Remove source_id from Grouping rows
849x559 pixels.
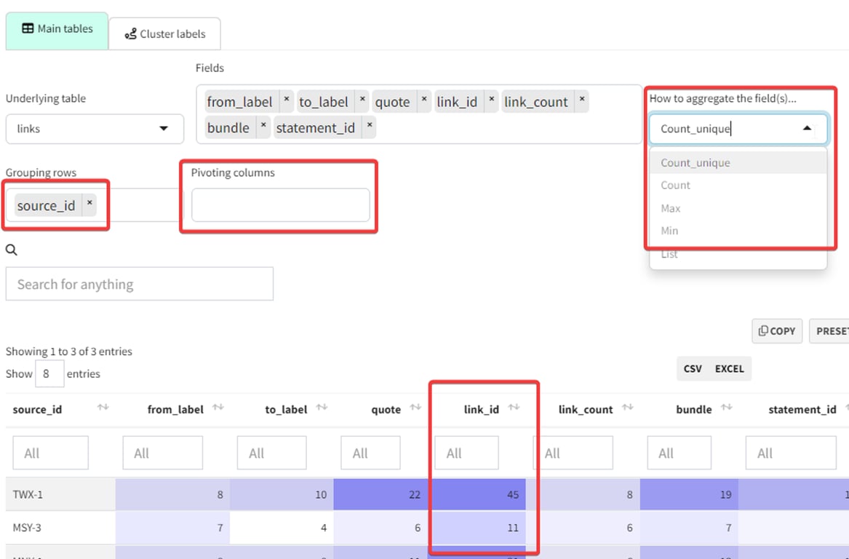coord(89,205)
